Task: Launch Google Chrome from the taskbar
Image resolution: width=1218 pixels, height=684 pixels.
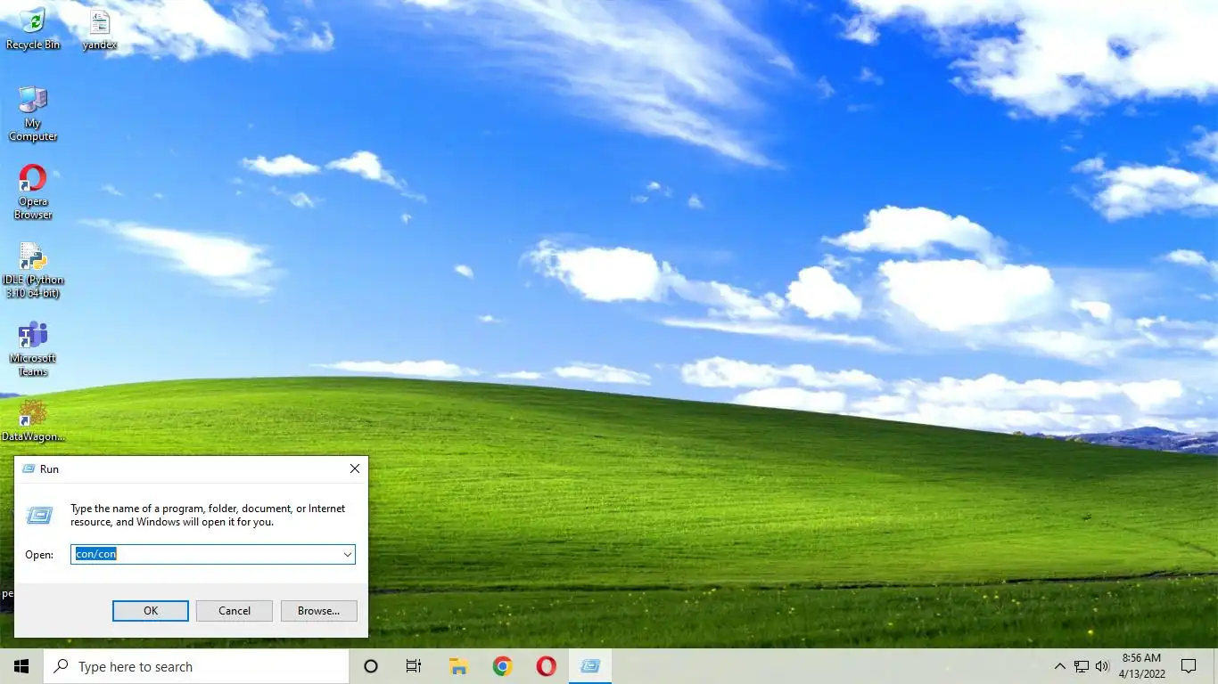Action: click(x=503, y=666)
